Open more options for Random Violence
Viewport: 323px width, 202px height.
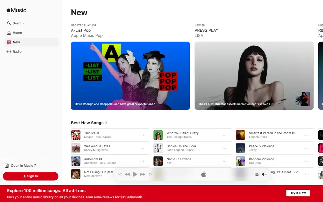coord(307,161)
